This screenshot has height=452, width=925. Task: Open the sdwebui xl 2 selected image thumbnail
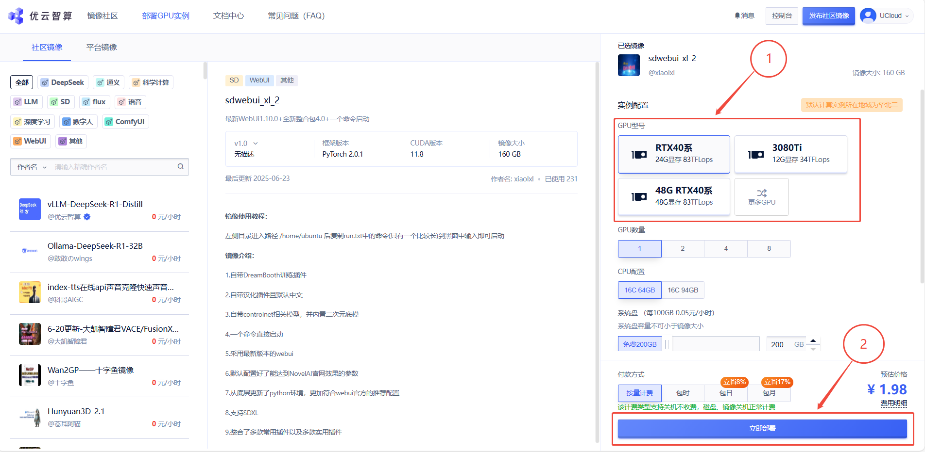[629, 65]
